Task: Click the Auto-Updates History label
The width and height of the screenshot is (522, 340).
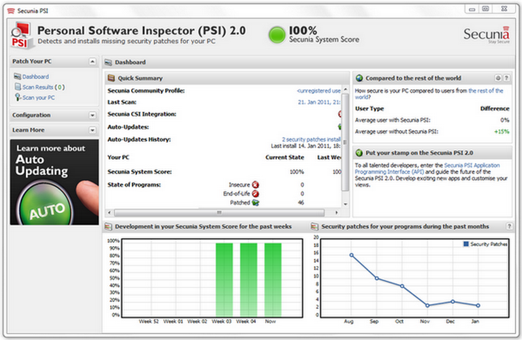Action: click(139, 140)
